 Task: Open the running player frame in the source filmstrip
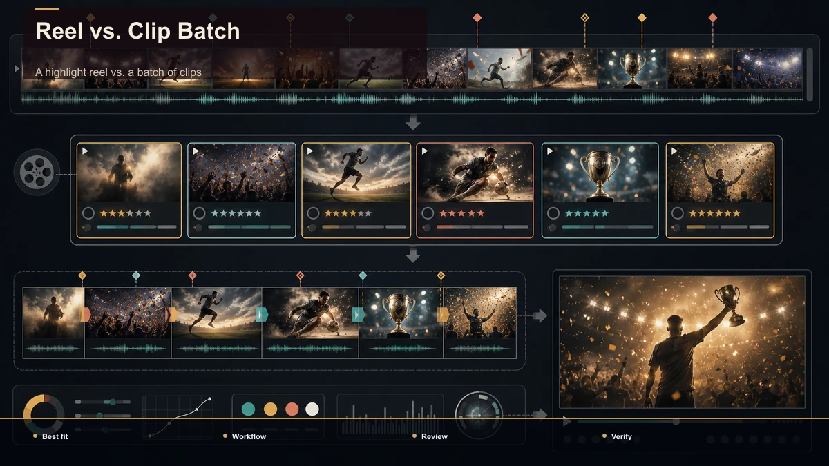[499, 68]
